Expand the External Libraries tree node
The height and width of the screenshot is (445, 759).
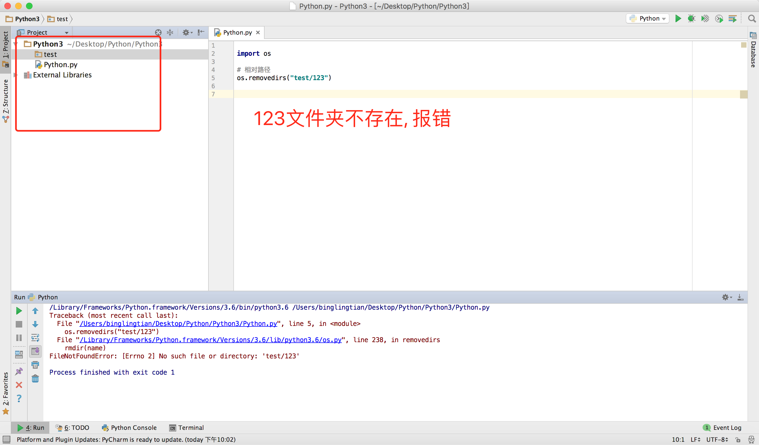[16, 75]
